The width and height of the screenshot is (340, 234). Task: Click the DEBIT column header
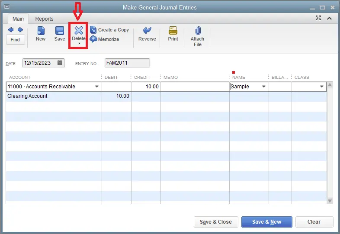coord(111,77)
